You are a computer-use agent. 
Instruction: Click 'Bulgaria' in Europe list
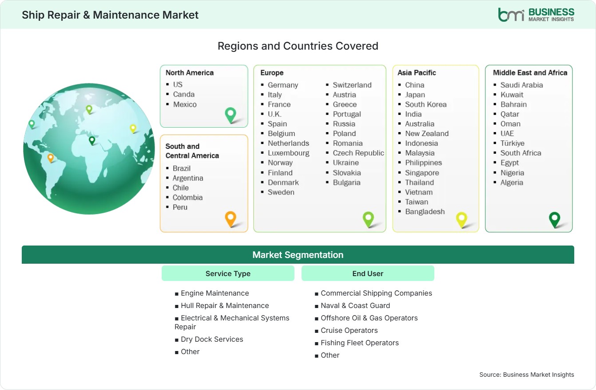tap(347, 182)
